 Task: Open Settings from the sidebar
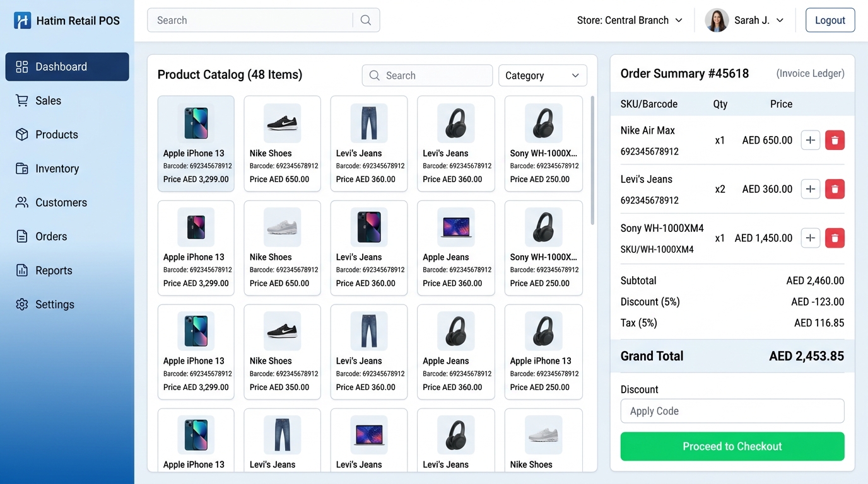click(x=67, y=305)
